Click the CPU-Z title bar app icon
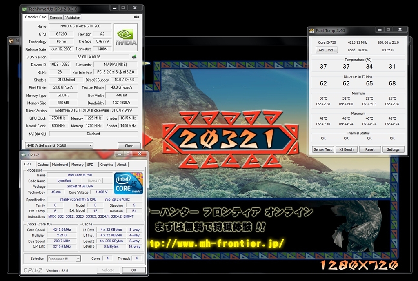 pos(23,155)
